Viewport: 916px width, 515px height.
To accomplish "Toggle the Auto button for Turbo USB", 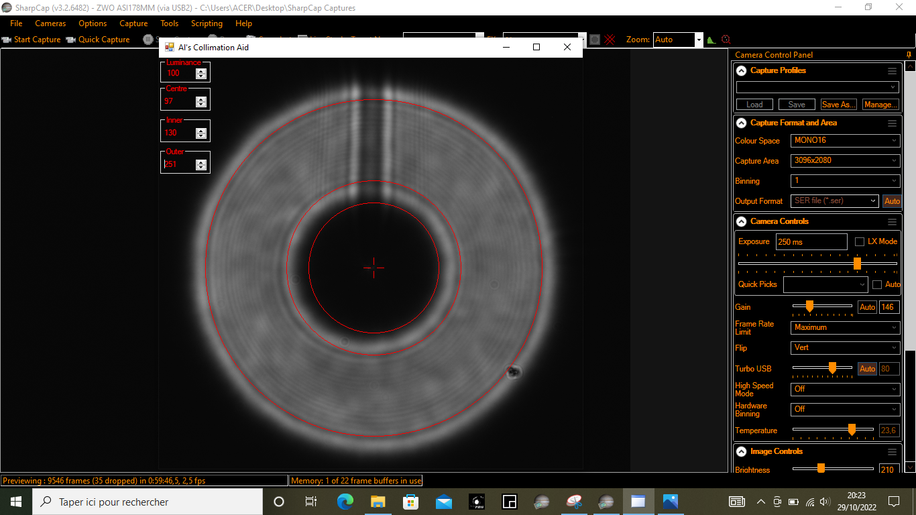I will click(867, 369).
